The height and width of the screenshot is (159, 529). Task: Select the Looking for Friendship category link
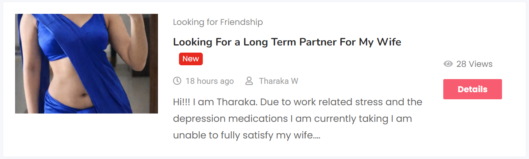coord(218,22)
